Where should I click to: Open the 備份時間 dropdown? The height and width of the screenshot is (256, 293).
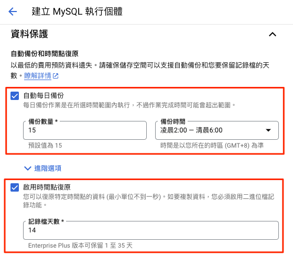click(x=217, y=130)
